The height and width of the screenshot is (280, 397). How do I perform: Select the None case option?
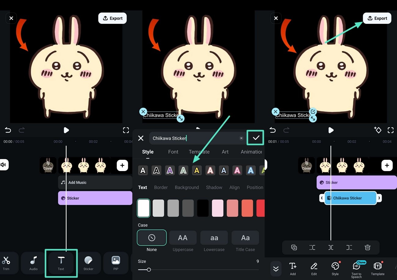pos(152,237)
